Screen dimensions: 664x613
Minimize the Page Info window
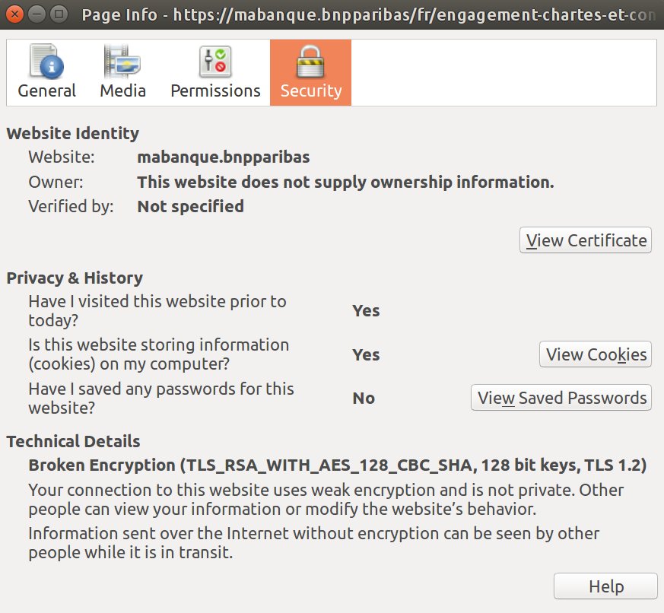pos(37,14)
